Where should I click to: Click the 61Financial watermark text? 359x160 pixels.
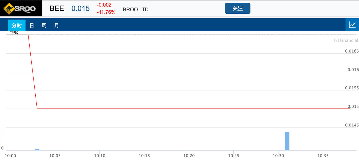click(346, 40)
